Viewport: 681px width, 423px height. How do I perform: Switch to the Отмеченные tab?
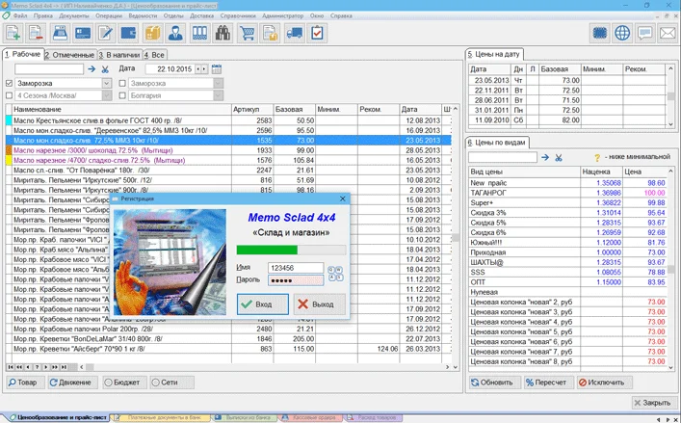click(x=68, y=54)
